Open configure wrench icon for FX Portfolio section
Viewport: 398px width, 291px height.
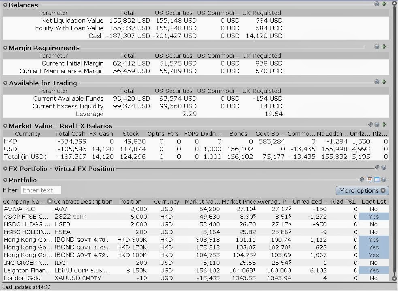click(377, 167)
